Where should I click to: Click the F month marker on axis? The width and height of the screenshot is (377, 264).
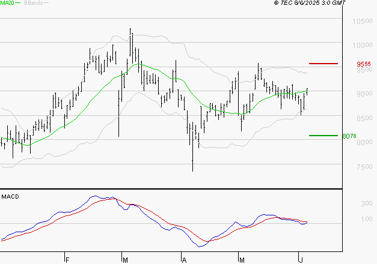[67, 260]
